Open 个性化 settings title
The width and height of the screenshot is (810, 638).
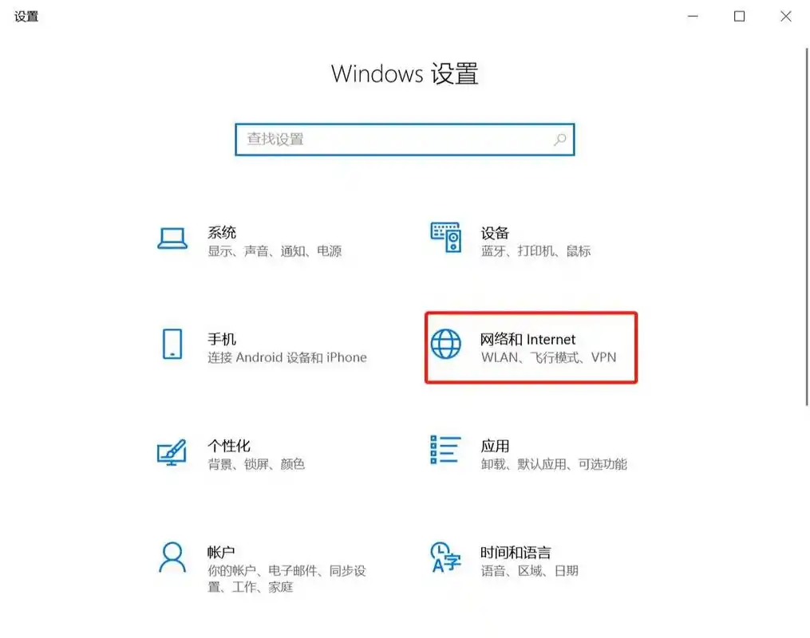pyautogui.click(x=229, y=446)
